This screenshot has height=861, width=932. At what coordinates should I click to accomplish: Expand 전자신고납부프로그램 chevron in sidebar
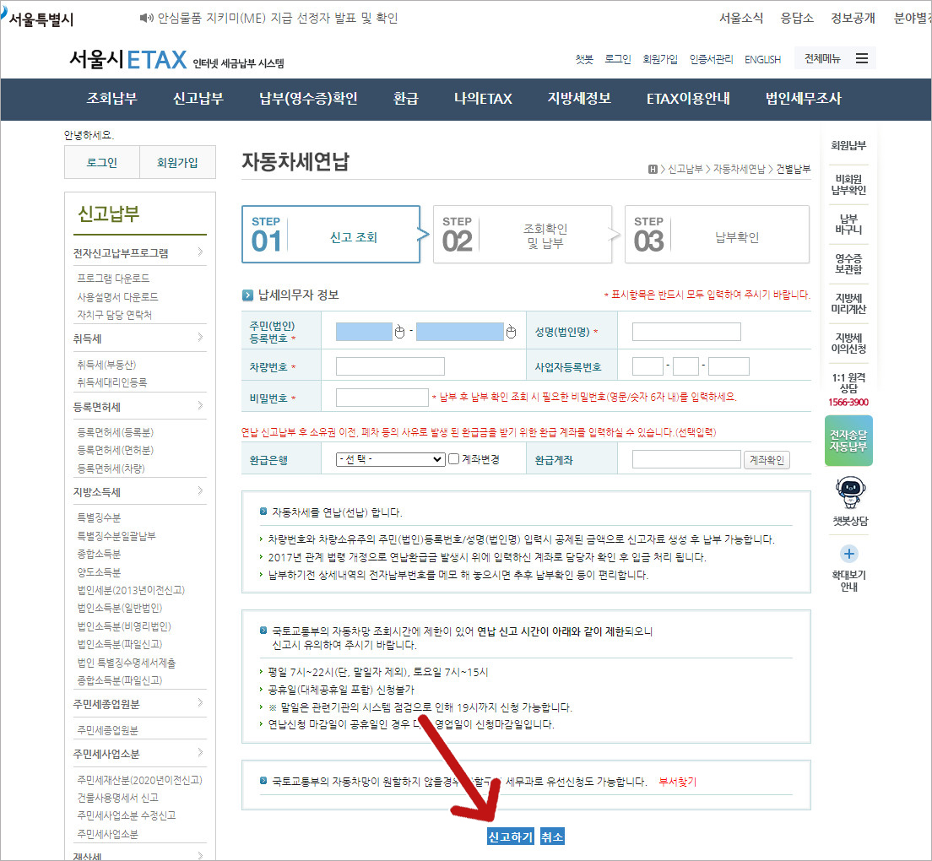[200, 252]
